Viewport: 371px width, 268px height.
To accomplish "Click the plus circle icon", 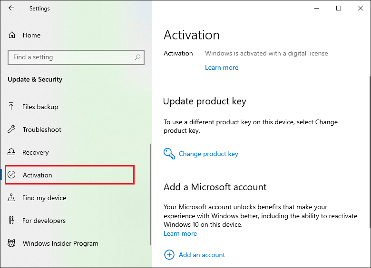I will (169, 255).
